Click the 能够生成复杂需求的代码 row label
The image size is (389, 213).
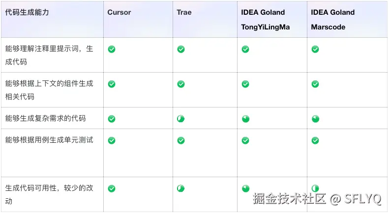pos(45,118)
